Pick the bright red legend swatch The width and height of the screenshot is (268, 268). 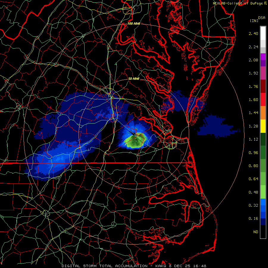pyautogui.click(x=263, y=99)
